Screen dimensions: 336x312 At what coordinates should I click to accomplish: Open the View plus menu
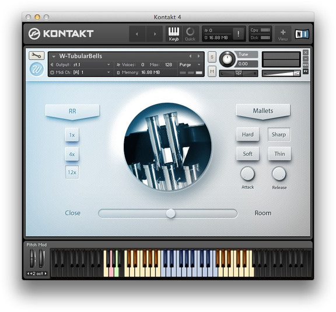pyautogui.click(x=283, y=34)
